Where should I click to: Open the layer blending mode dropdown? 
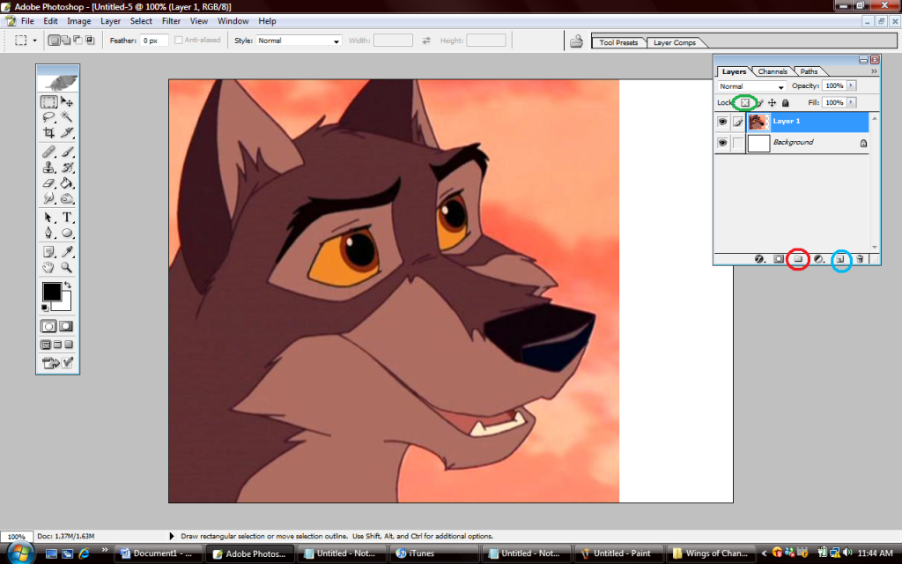pos(751,86)
